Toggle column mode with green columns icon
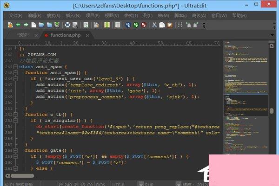 (x=107, y=25)
